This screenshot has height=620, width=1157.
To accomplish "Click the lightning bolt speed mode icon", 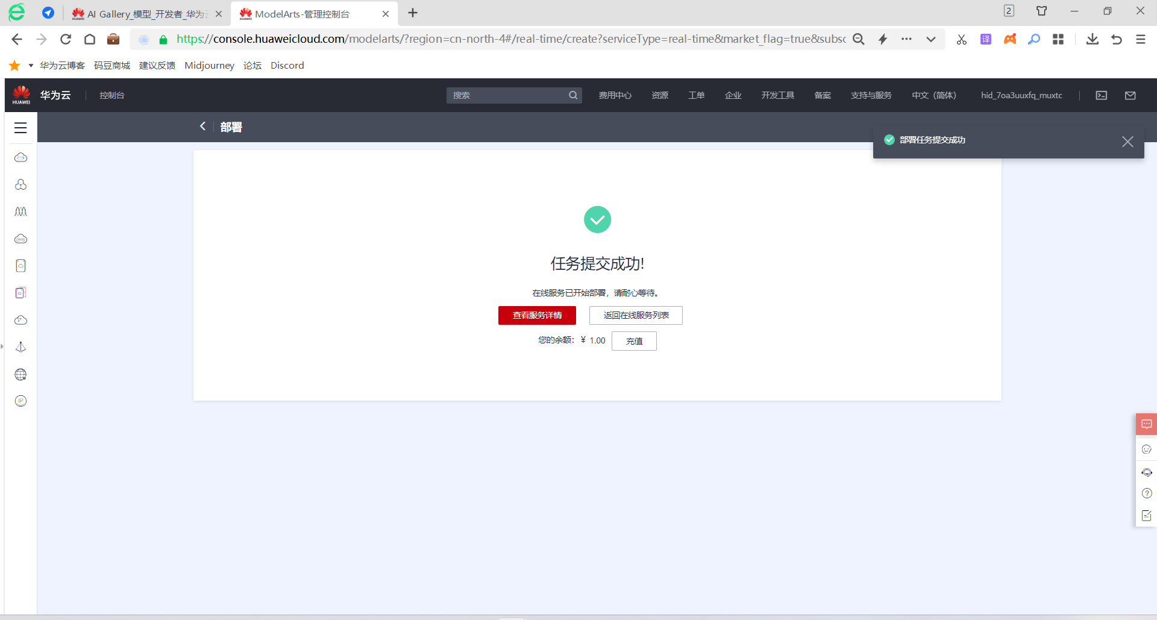I will (x=883, y=39).
